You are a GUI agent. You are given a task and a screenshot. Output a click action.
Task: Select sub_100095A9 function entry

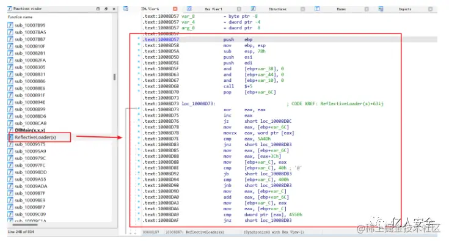[30, 151]
